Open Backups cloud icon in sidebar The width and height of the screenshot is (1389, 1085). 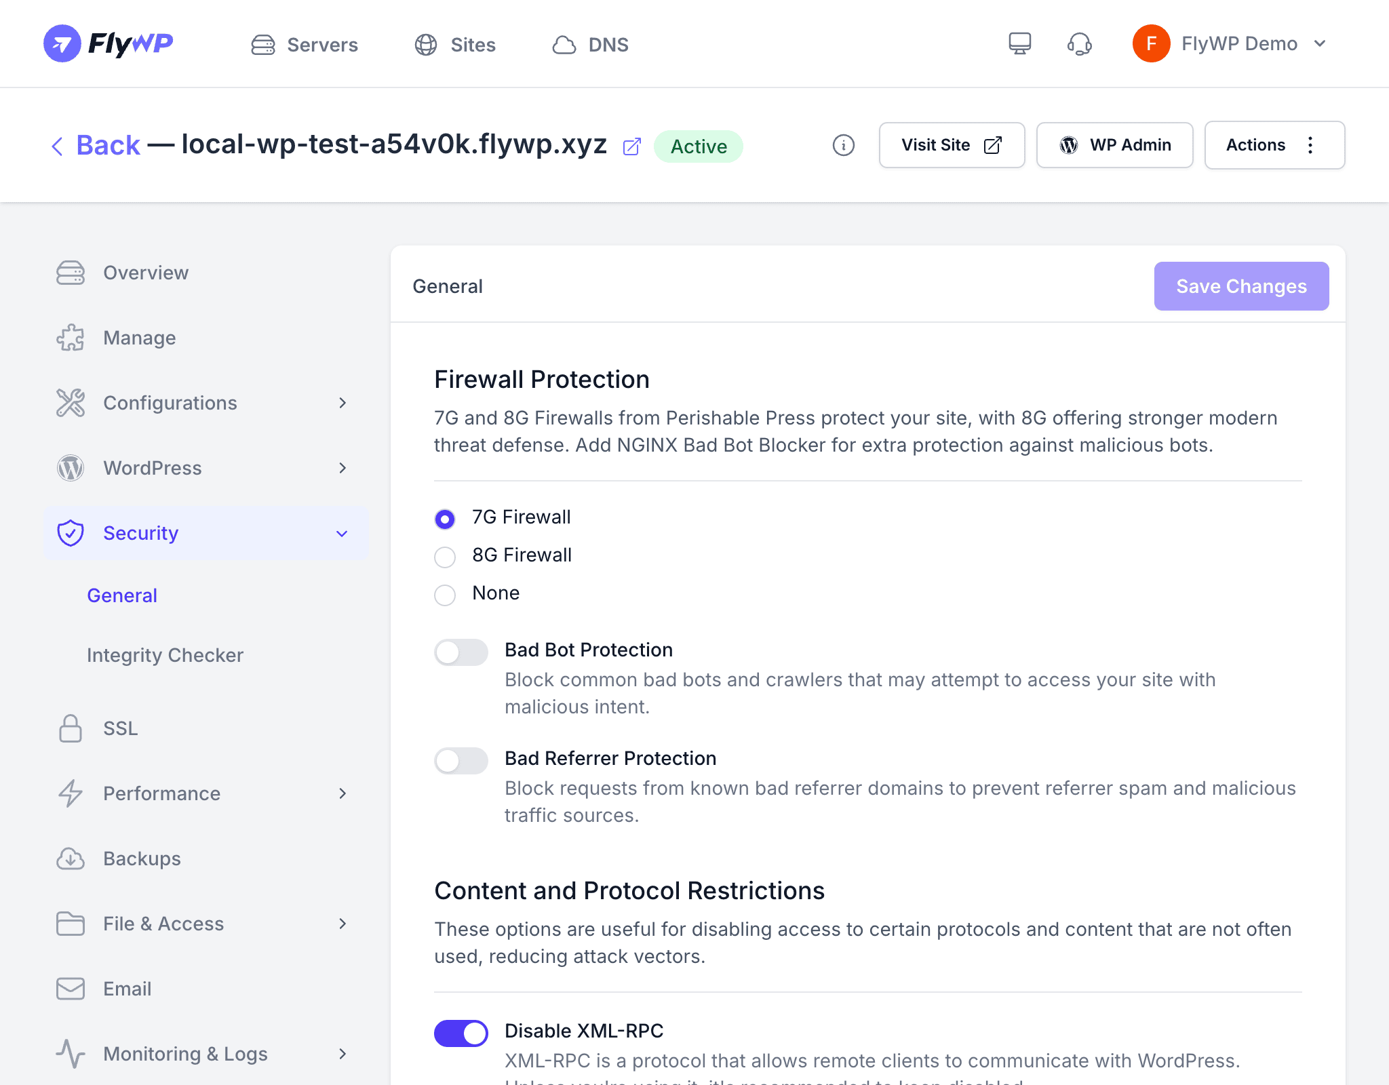coord(71,859)
